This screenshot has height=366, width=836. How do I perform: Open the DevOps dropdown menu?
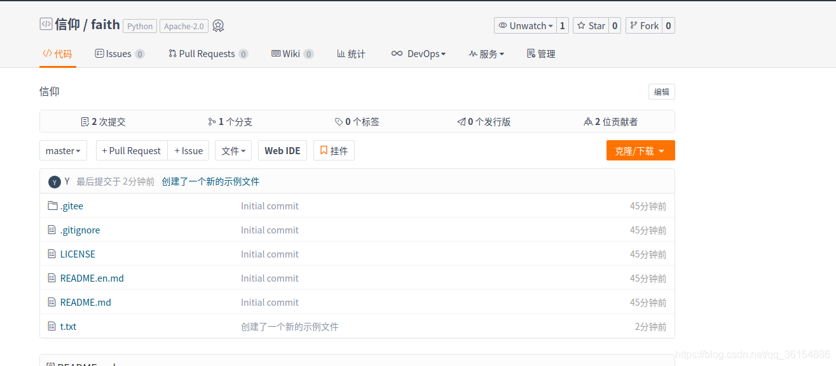pyautogui.click(x=418, y=54)
